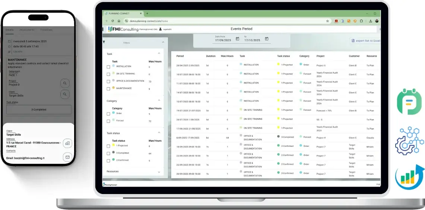Click 'export list to Excel' button
Viewport: 425px width, 210px height.
(x=366, y=41)
